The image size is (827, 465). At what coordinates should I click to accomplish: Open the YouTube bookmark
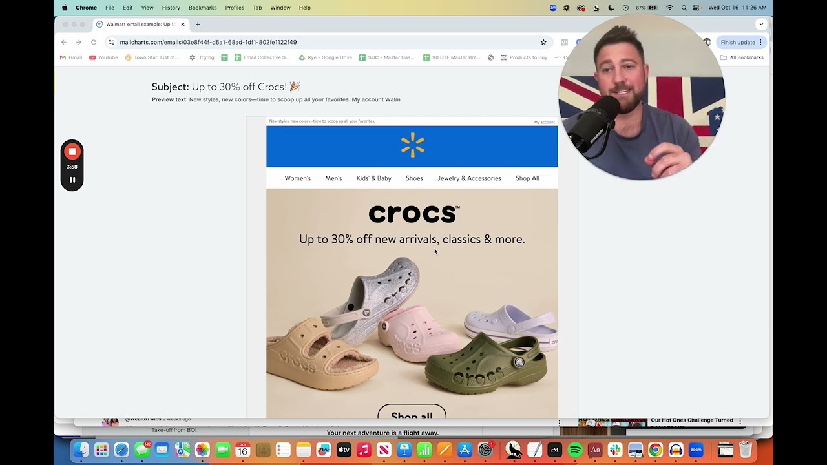tap(103, 57)
